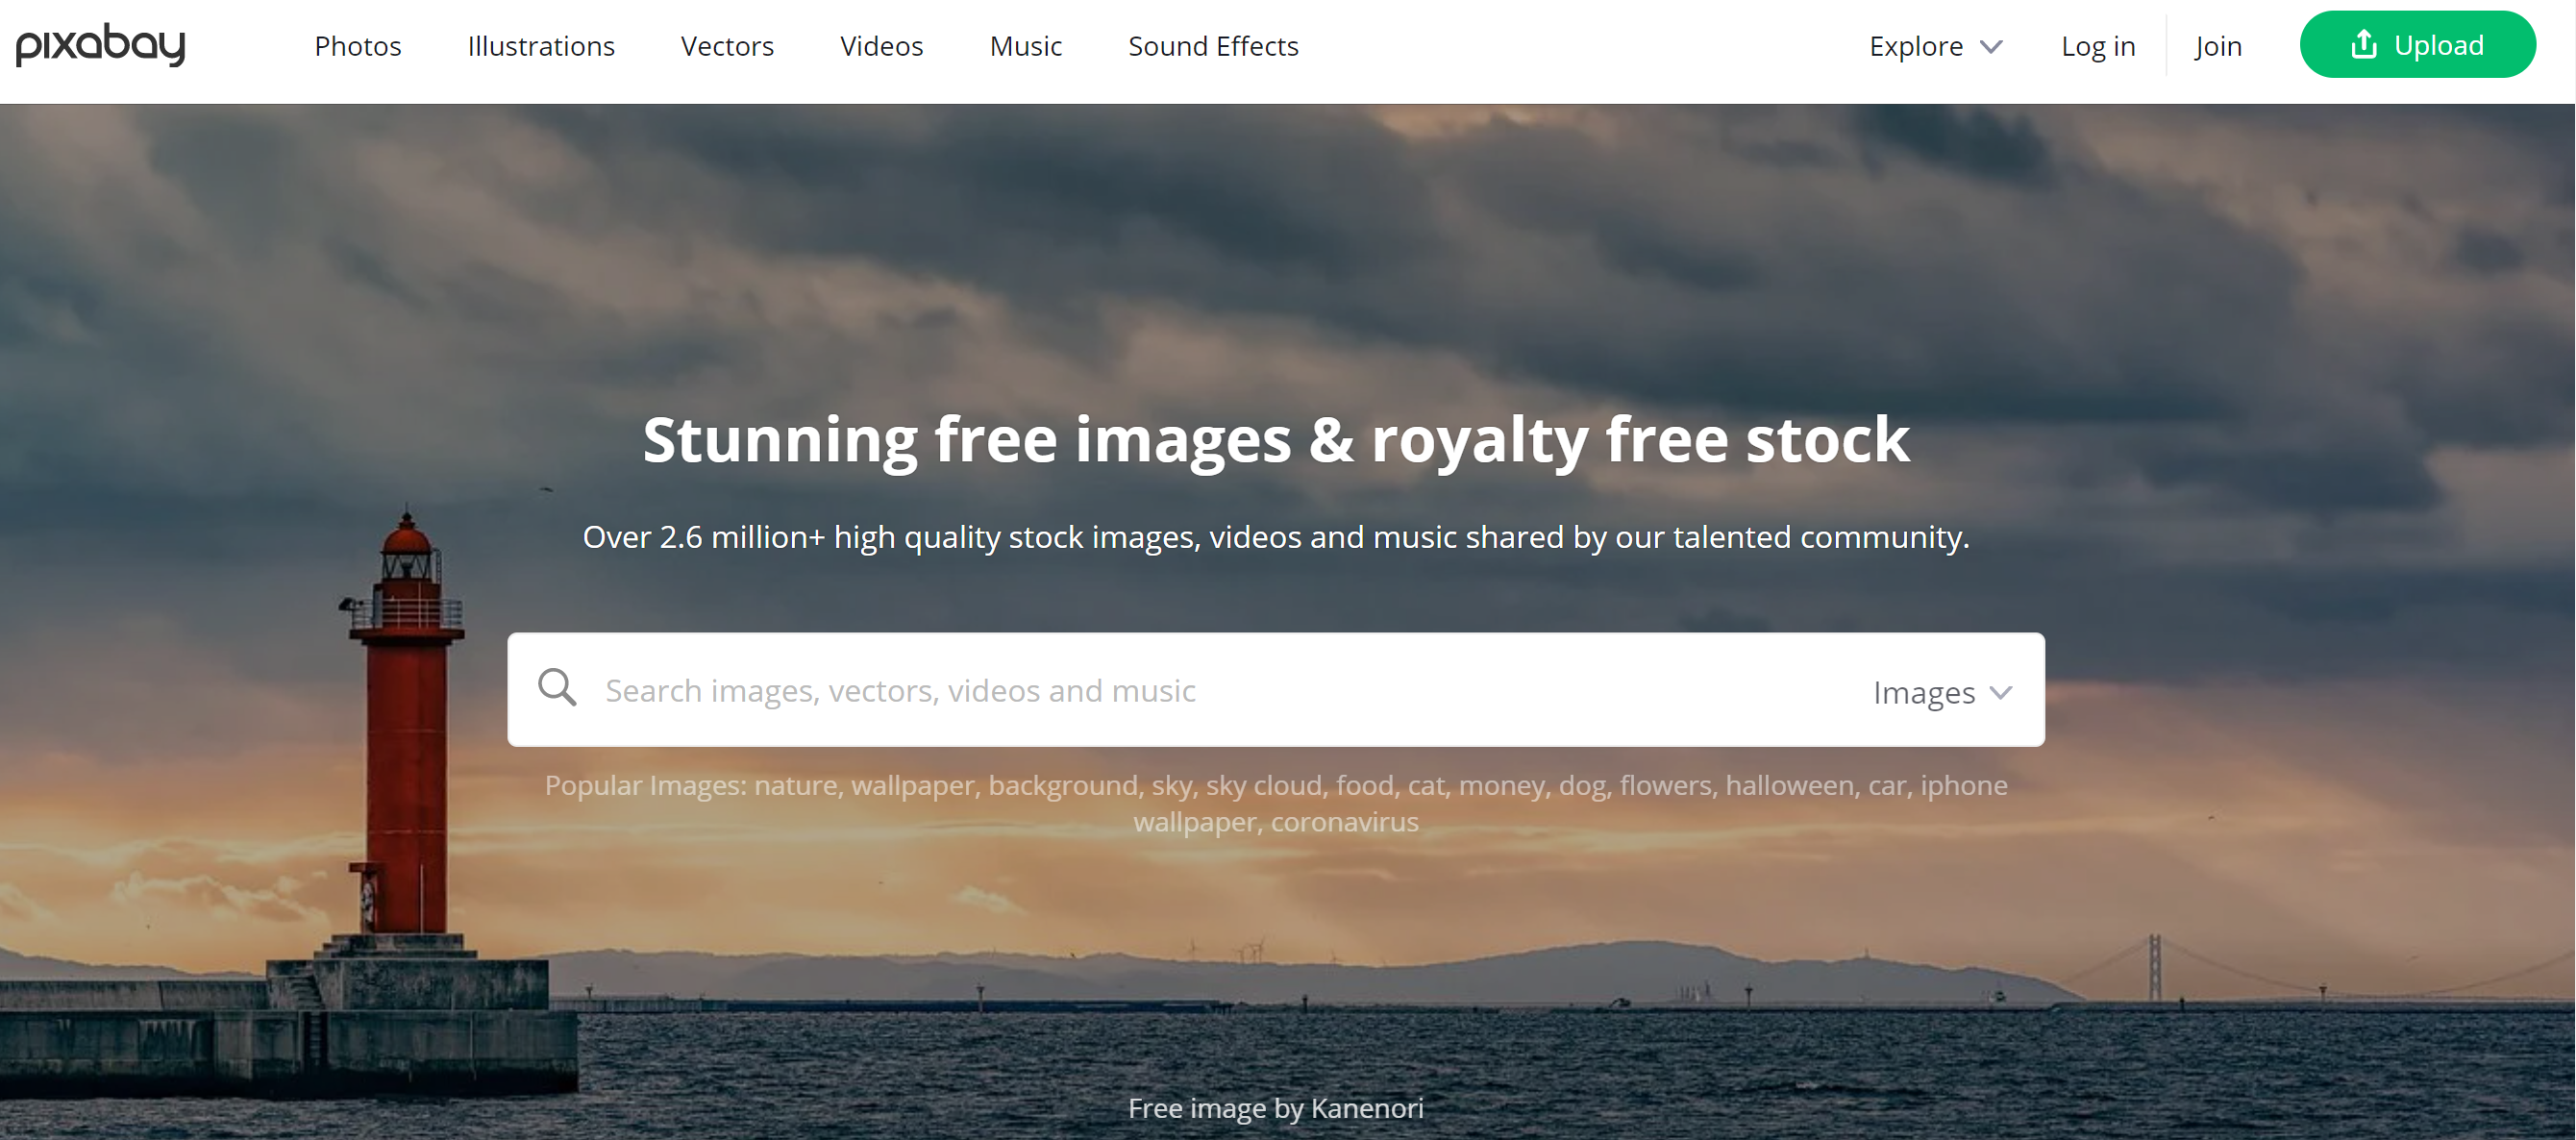Open the "coronavirus" popular search
This screenshot has width=2576, height=1140.
click(1344, 822)
